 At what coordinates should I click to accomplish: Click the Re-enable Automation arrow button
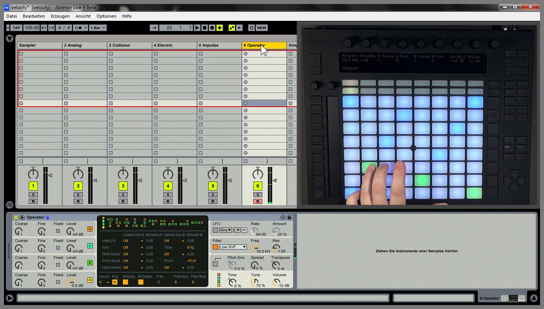(x=239, y=28)
